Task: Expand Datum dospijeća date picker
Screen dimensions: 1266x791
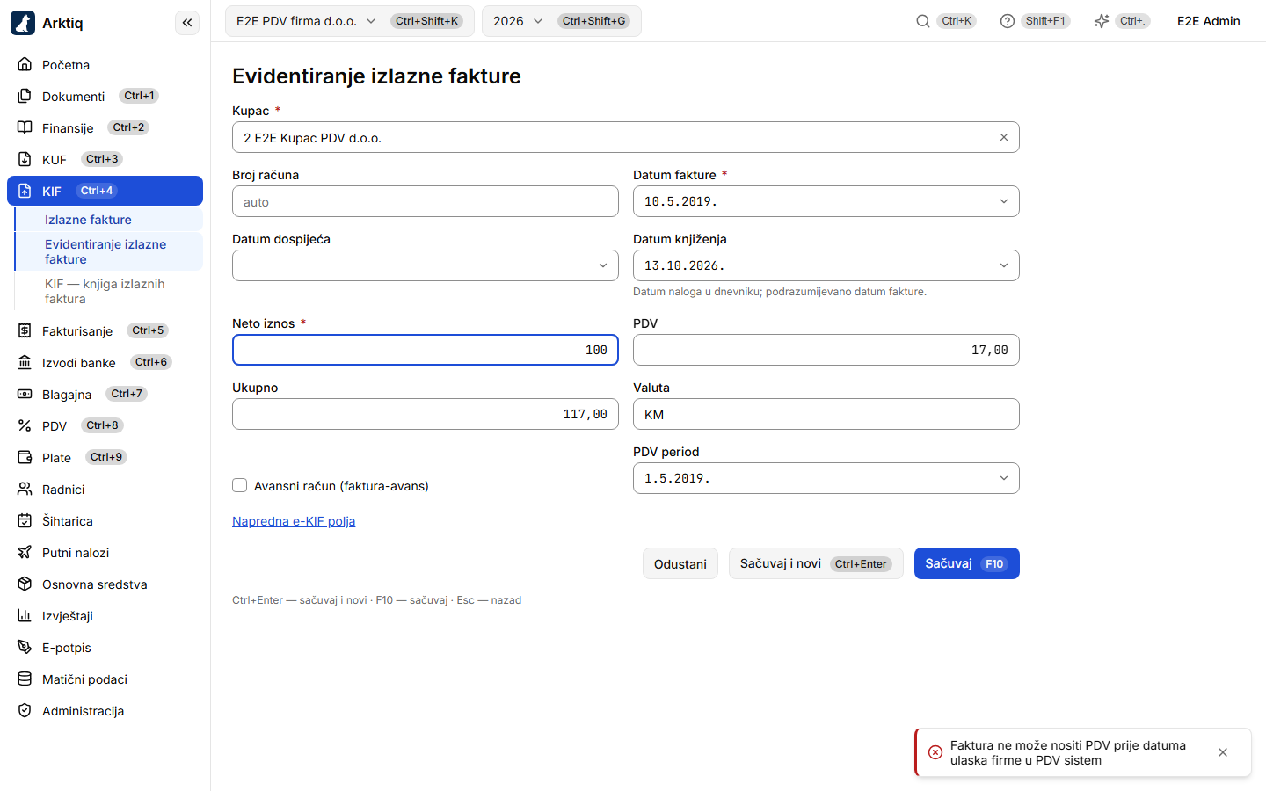Action: (603, 265)
